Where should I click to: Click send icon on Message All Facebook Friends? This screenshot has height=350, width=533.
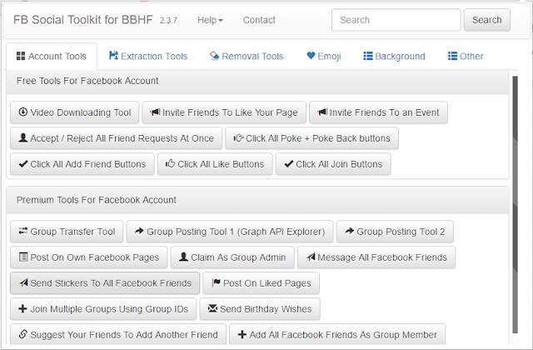click(x=311, y=257)
